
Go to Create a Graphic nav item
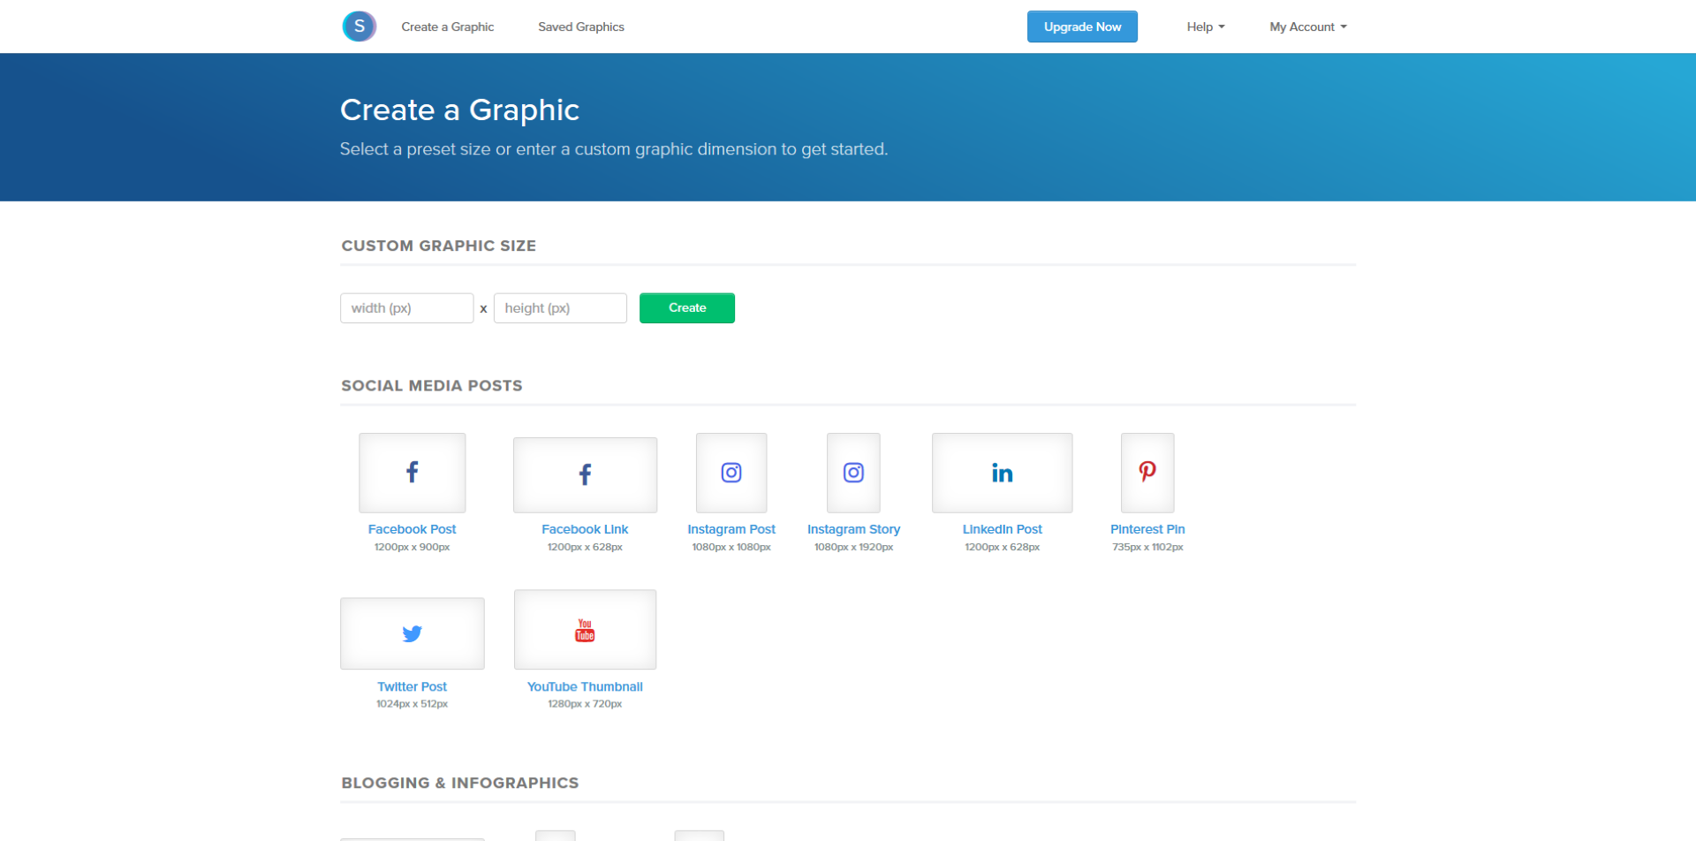click(447, 27)
